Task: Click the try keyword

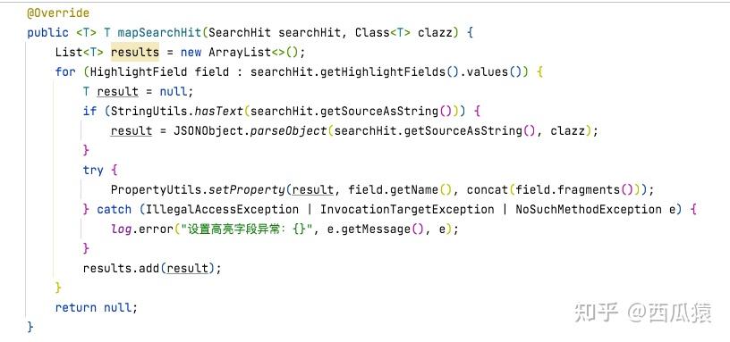Action: (93, 170)
